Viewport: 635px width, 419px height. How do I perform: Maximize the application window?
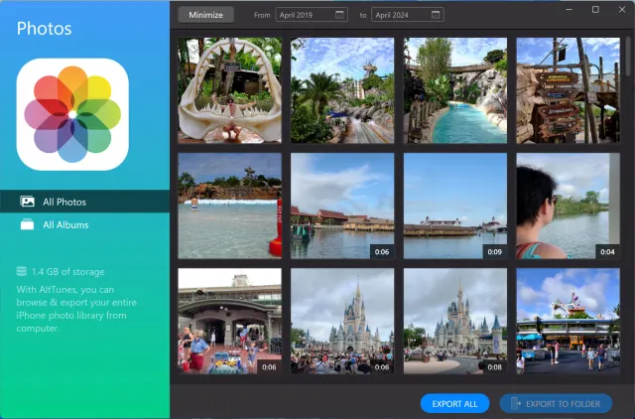pyautogui.click(x=595, y=9)
